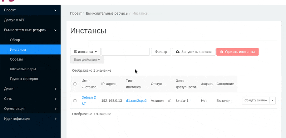Open the Еще действия dropdown
The height and width of the screenshot is (138, 286).
[87, 60]
